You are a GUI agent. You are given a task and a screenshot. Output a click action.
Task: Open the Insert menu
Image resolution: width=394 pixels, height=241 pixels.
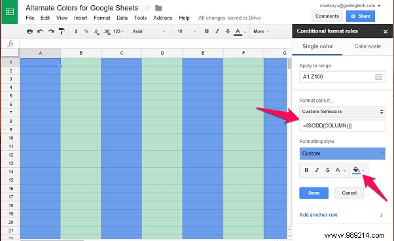tap(81, 18)
